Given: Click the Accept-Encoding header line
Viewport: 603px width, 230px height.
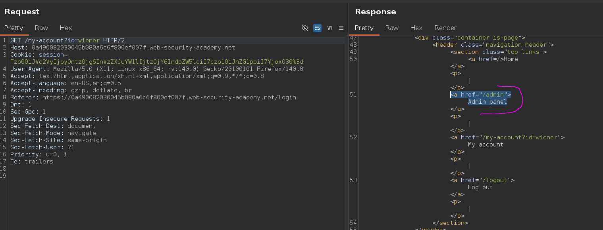Looking at the screenshot, I should 71,90.
